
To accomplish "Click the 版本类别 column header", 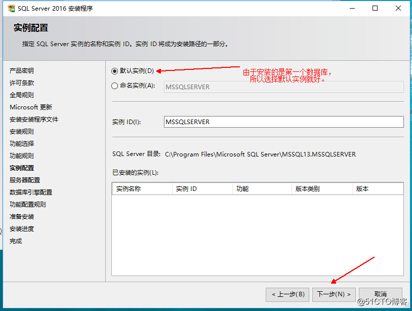I will [322, 189].
